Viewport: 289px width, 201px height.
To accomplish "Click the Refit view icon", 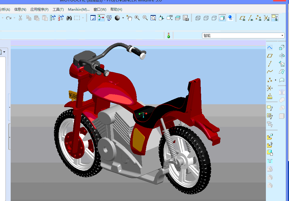I will click(153, 18).
